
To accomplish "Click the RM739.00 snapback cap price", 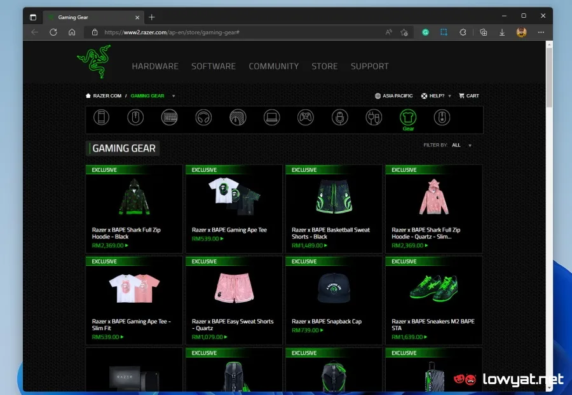I will click(305, 330).
